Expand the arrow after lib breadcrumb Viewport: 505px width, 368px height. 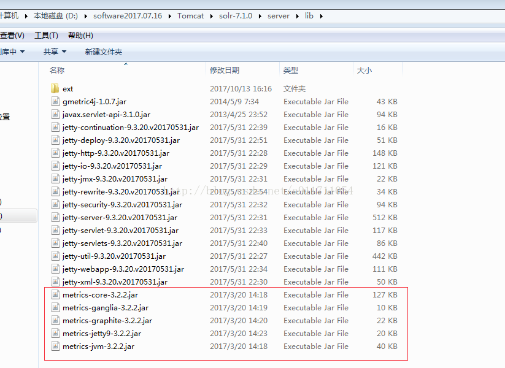pyautogui.click(x=322, y=16)
